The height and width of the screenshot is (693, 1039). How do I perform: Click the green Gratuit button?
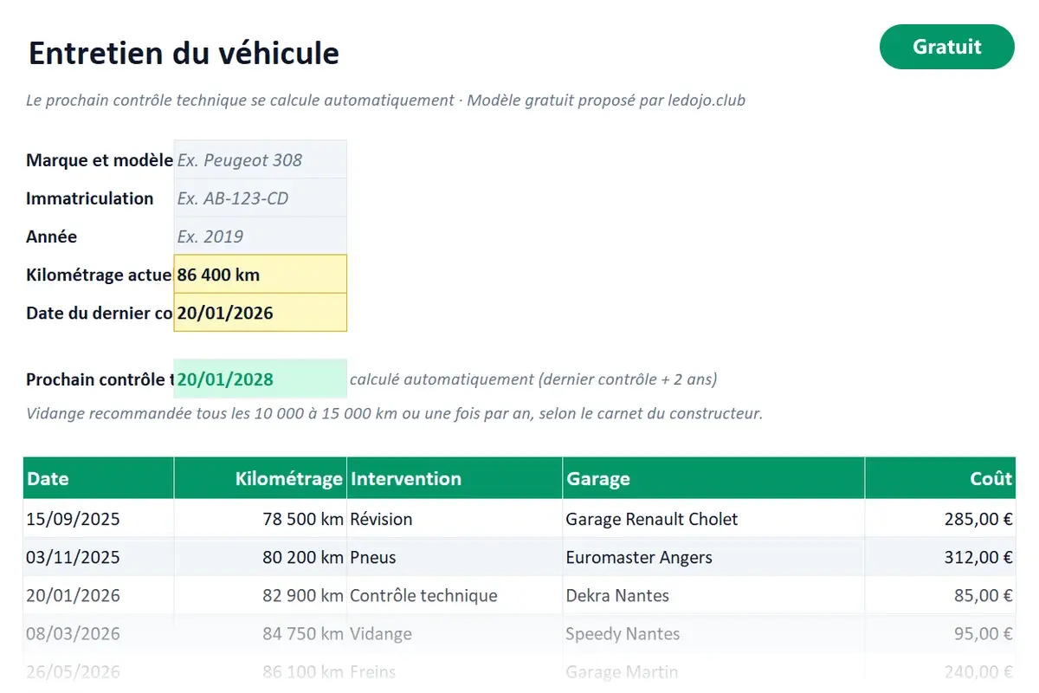coord(946,47)
